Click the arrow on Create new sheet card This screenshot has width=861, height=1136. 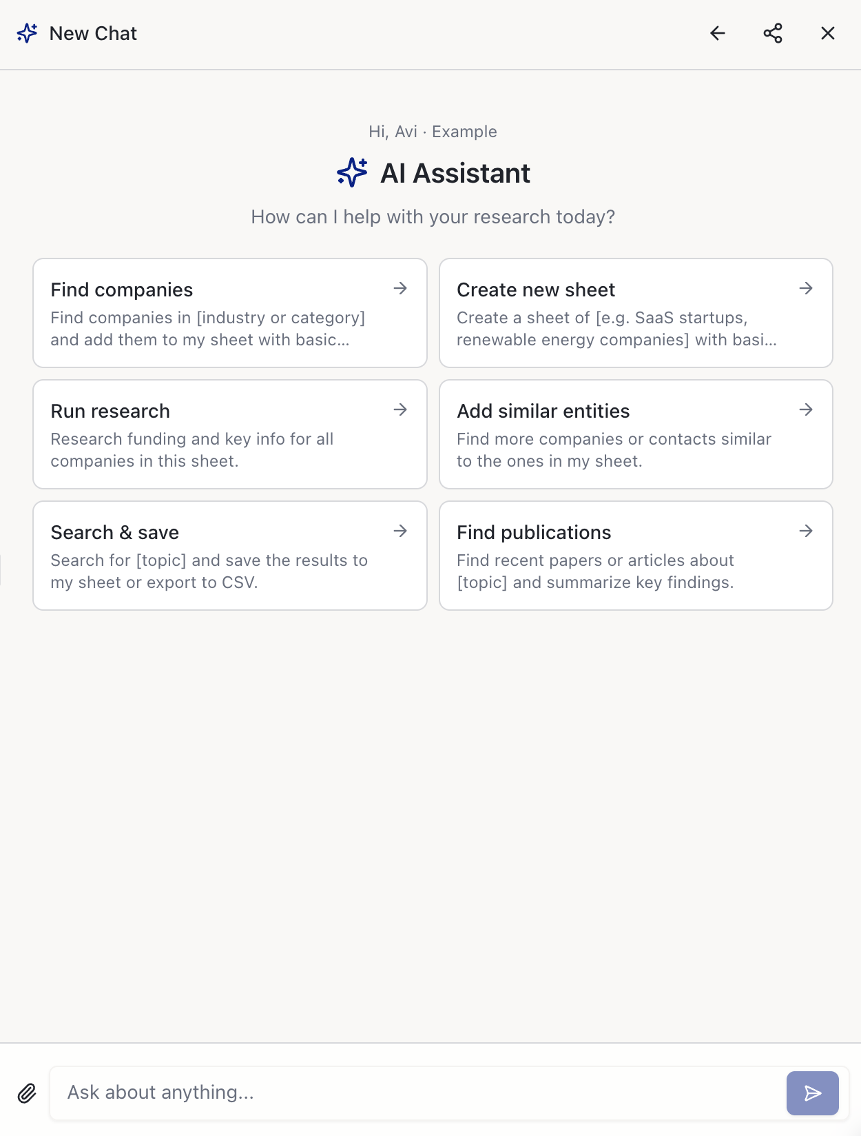(806, 289)
